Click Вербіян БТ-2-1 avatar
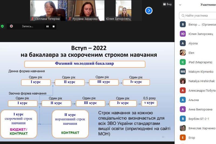The height and width of the screenshot is (144, 216). 183,119
